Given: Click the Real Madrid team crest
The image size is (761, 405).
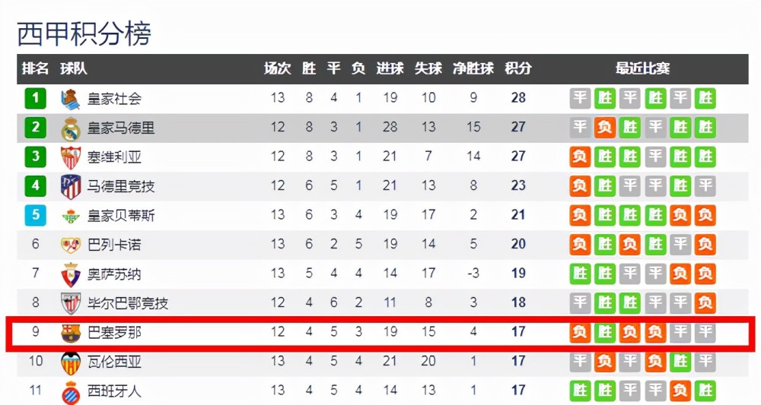Looking at the screenshot, I should pos(71,128).
